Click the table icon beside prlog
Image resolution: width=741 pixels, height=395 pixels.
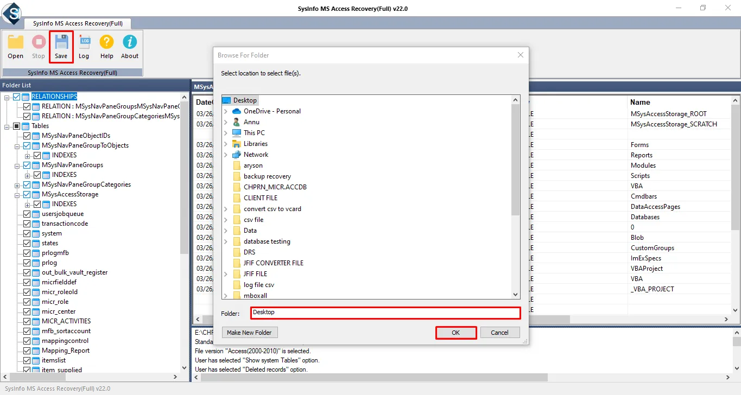[x=36, y=263]
